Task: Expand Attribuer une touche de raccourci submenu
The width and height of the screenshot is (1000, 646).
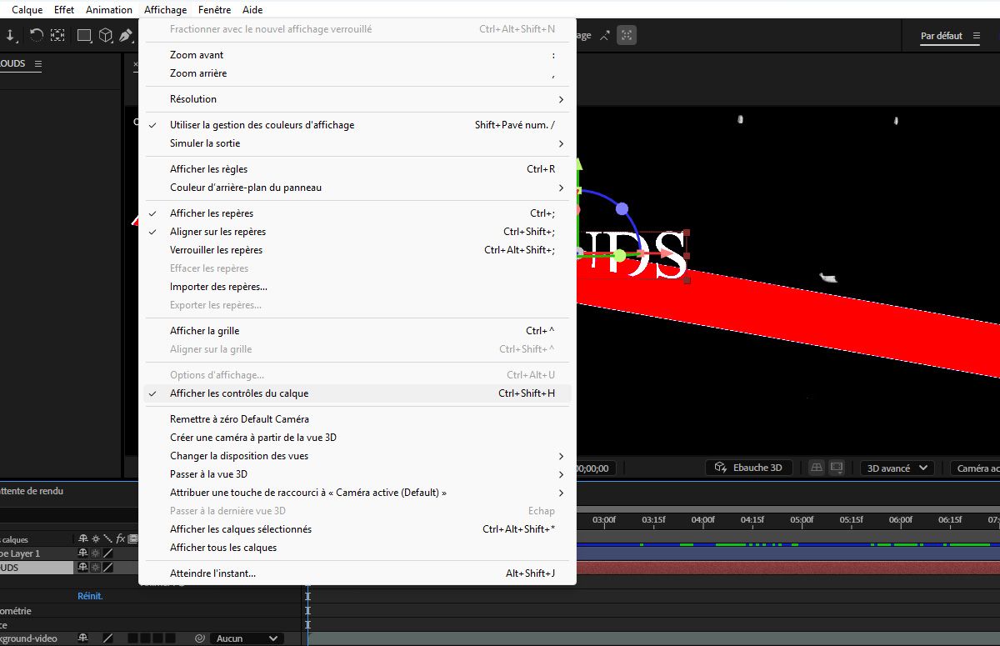Action: (x=357, y=493)
